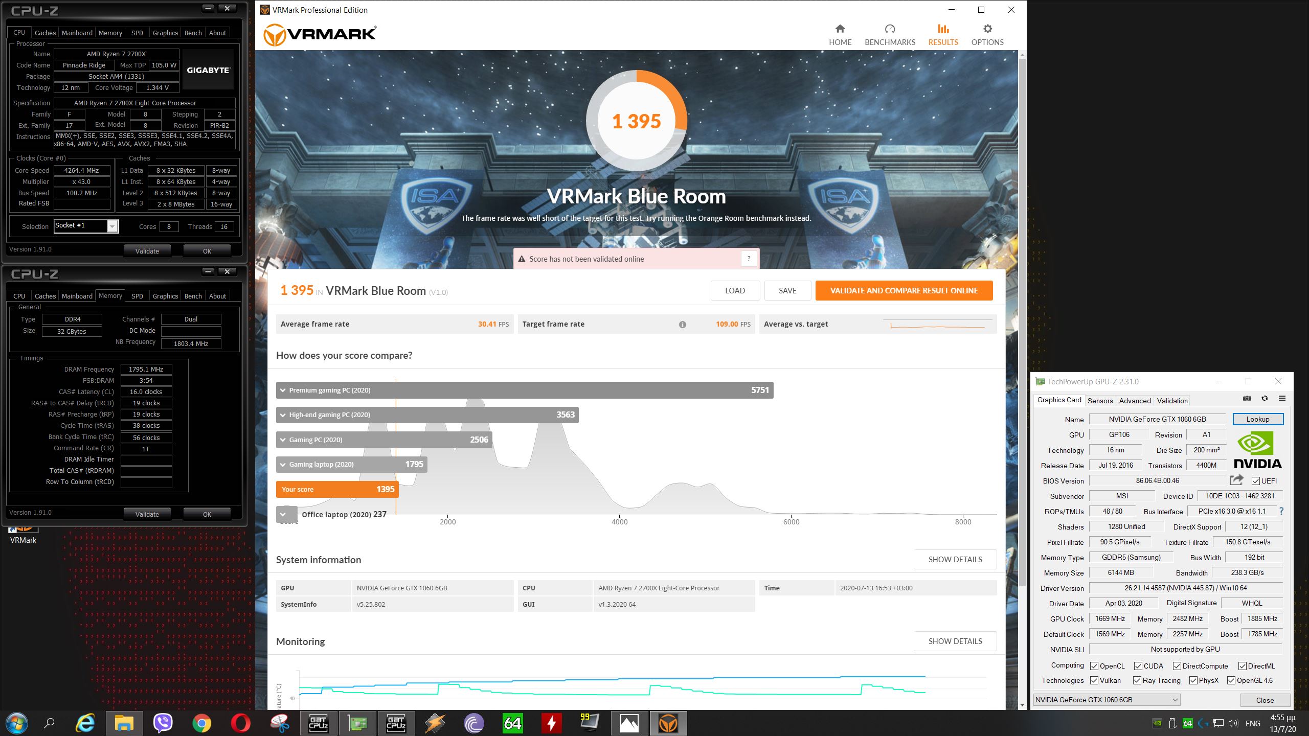
Task: Open AIDA64 icon in taskbar
Action: click(513, 723)
